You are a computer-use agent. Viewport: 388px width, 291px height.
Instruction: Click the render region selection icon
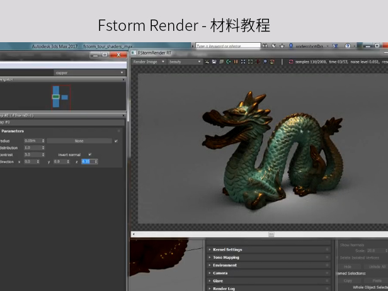coord(250,62)
